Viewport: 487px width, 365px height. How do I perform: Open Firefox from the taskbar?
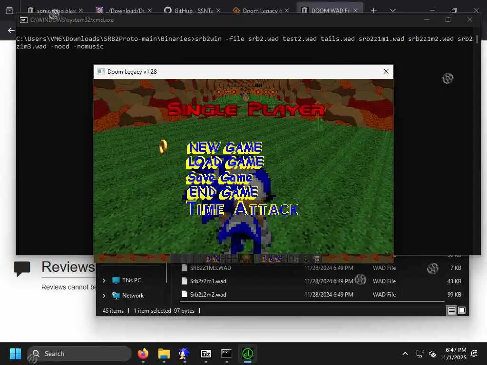[143, 354]
